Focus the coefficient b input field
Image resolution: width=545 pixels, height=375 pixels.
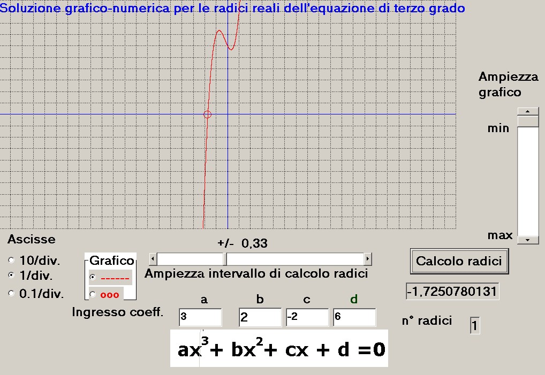(260, 317)
